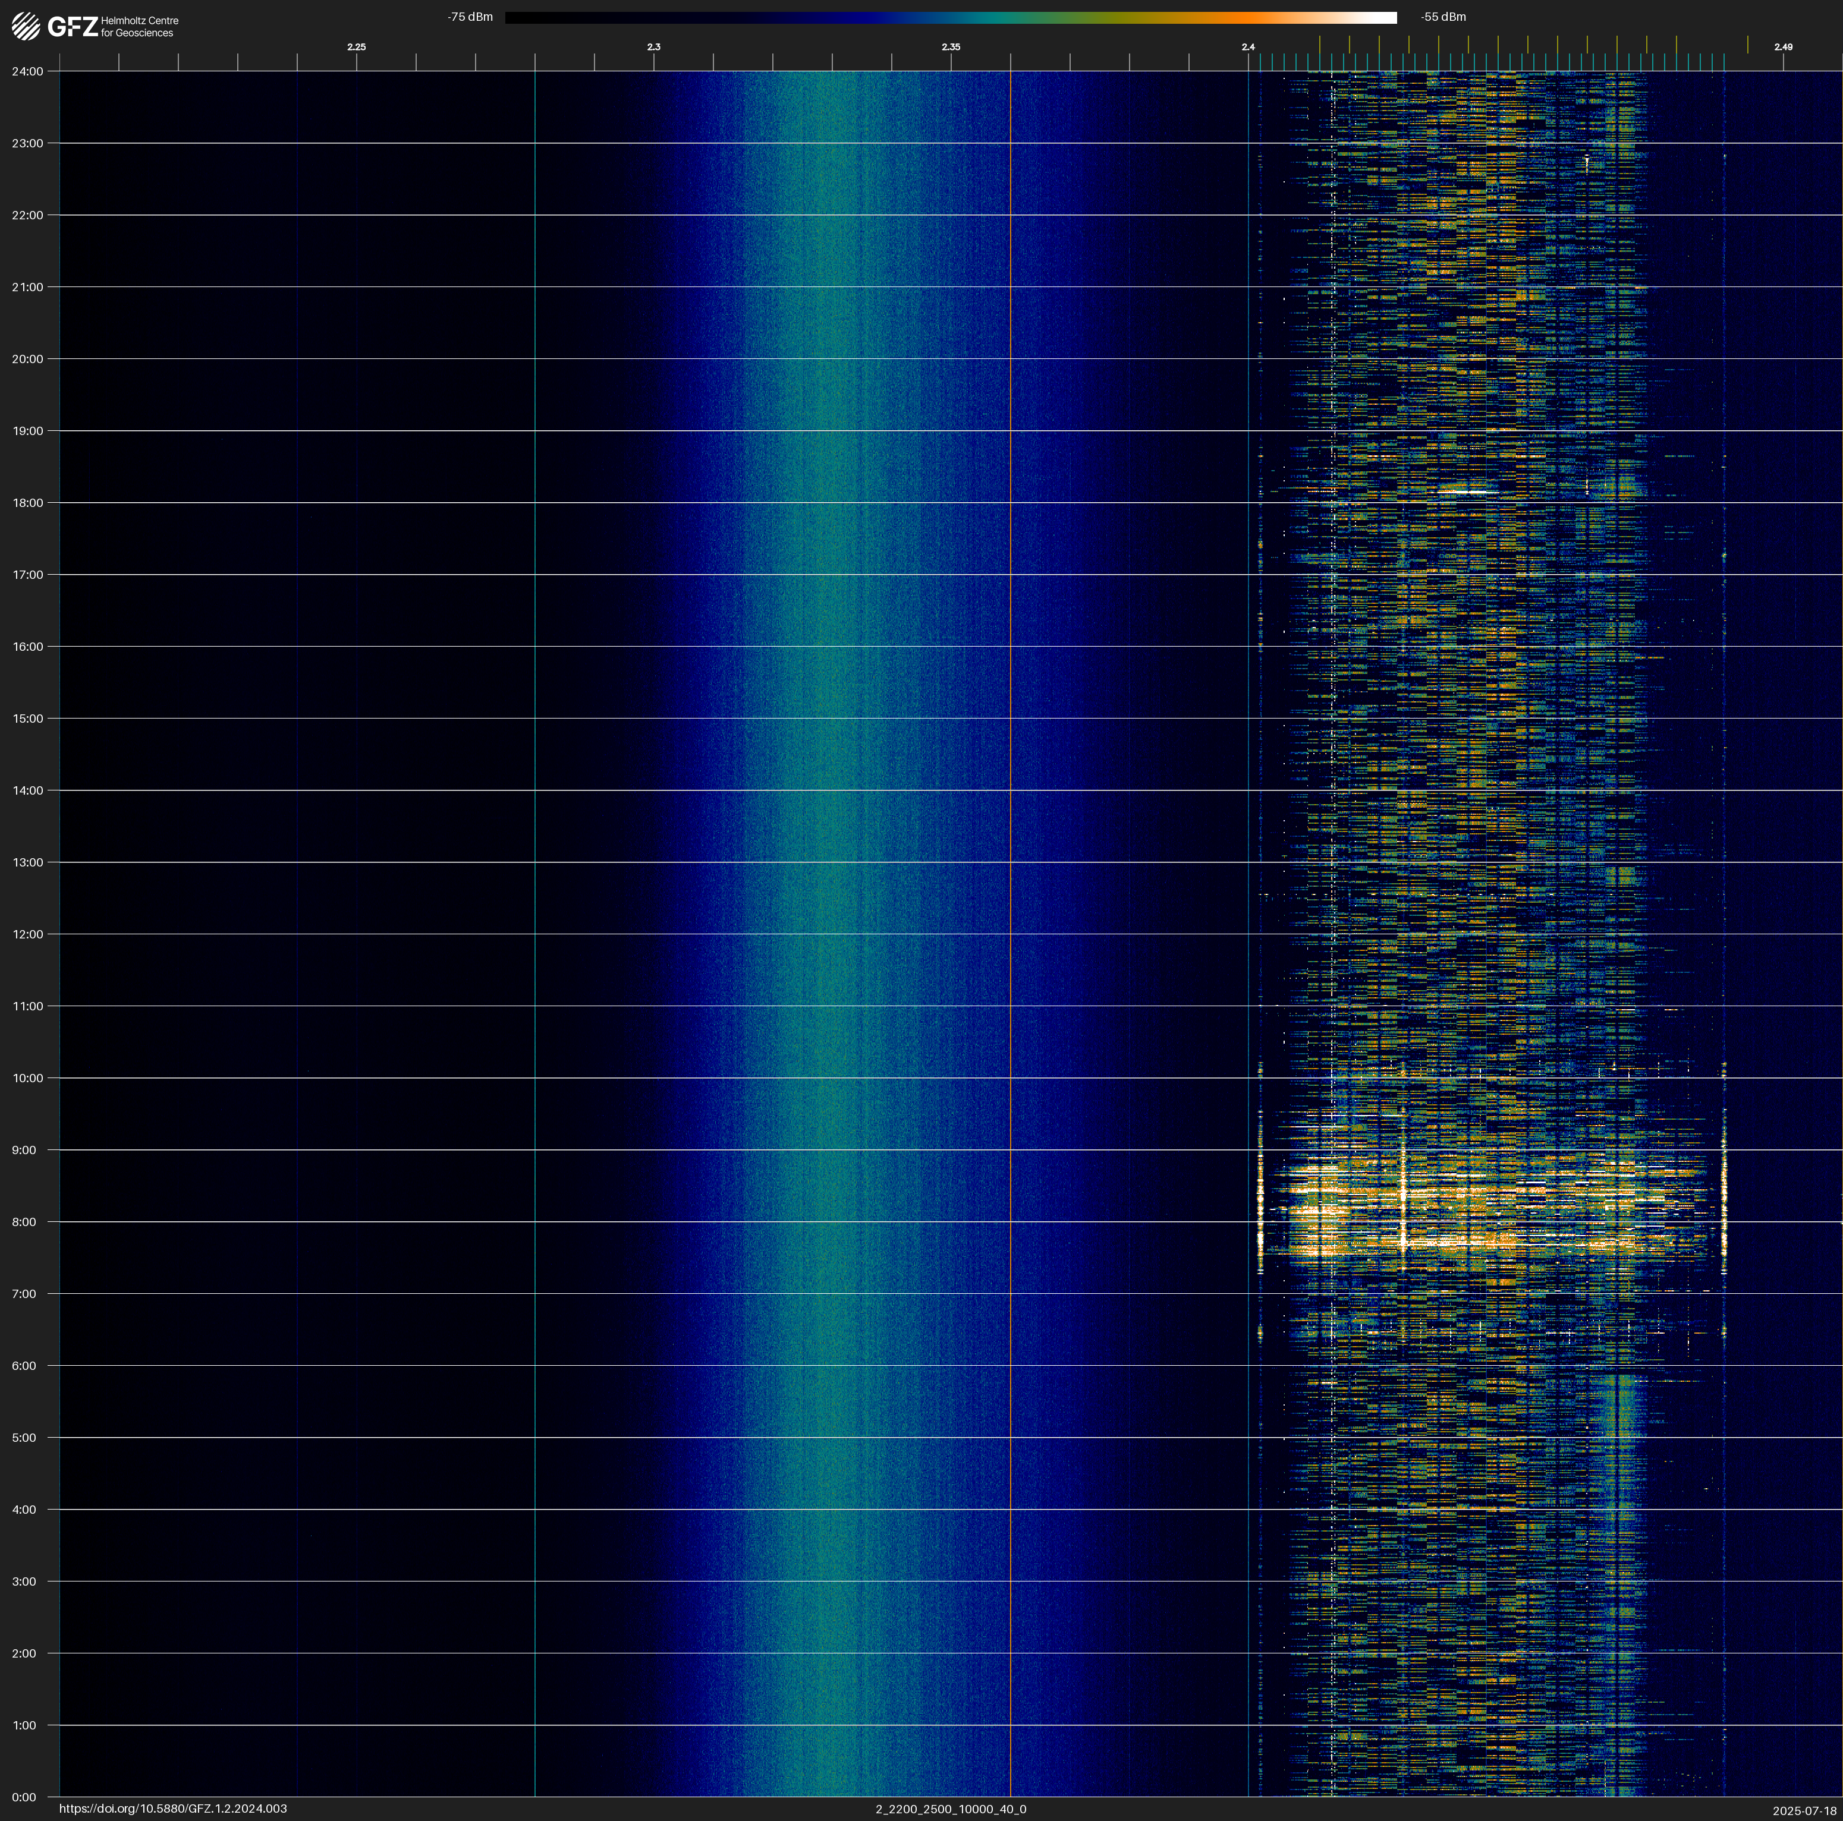Click the 18:00 time axis label

point(28,502)
